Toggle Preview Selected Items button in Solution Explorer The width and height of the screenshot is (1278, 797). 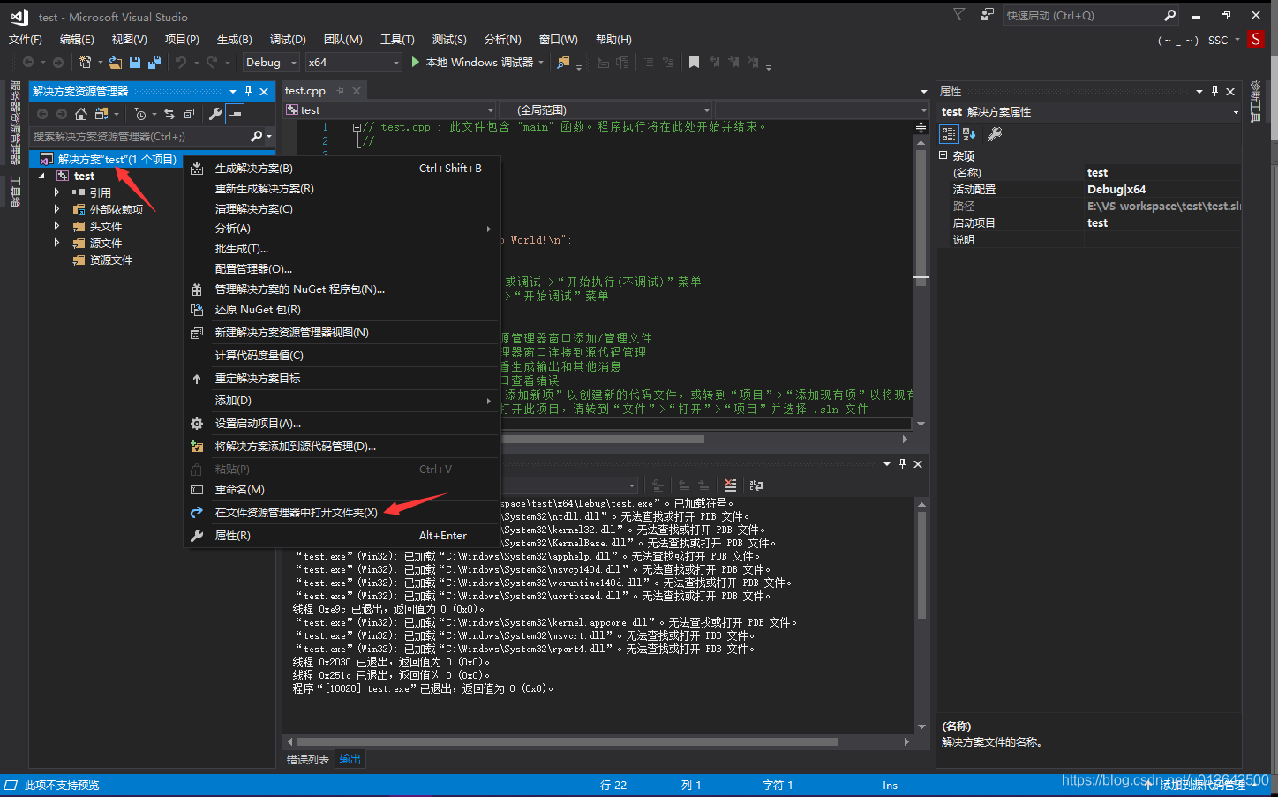(x=235, y=114)
